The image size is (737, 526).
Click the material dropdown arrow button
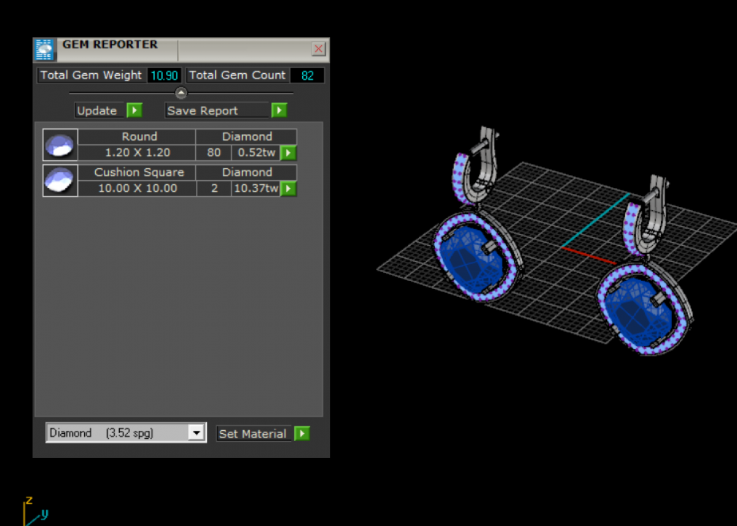(196, 433)
